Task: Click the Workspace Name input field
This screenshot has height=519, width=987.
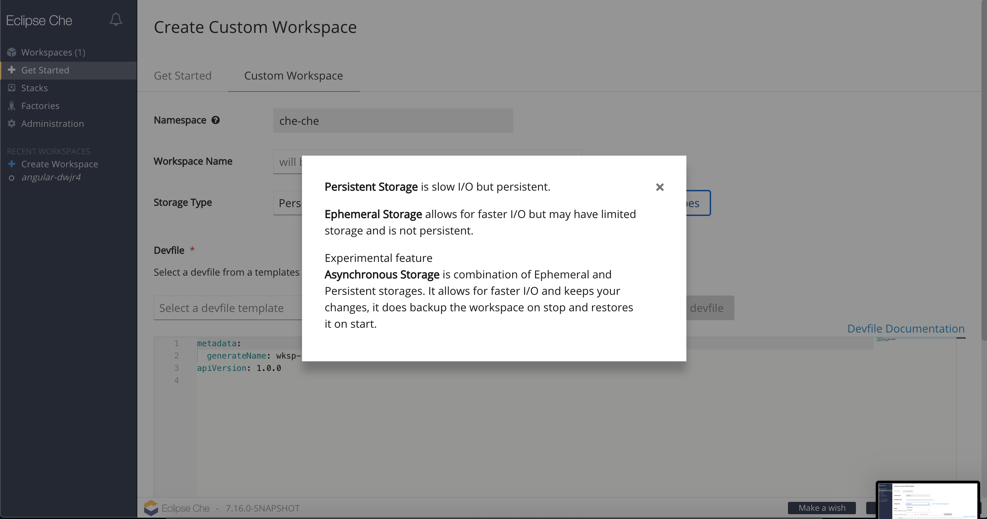Action: [x=287, y=162]
